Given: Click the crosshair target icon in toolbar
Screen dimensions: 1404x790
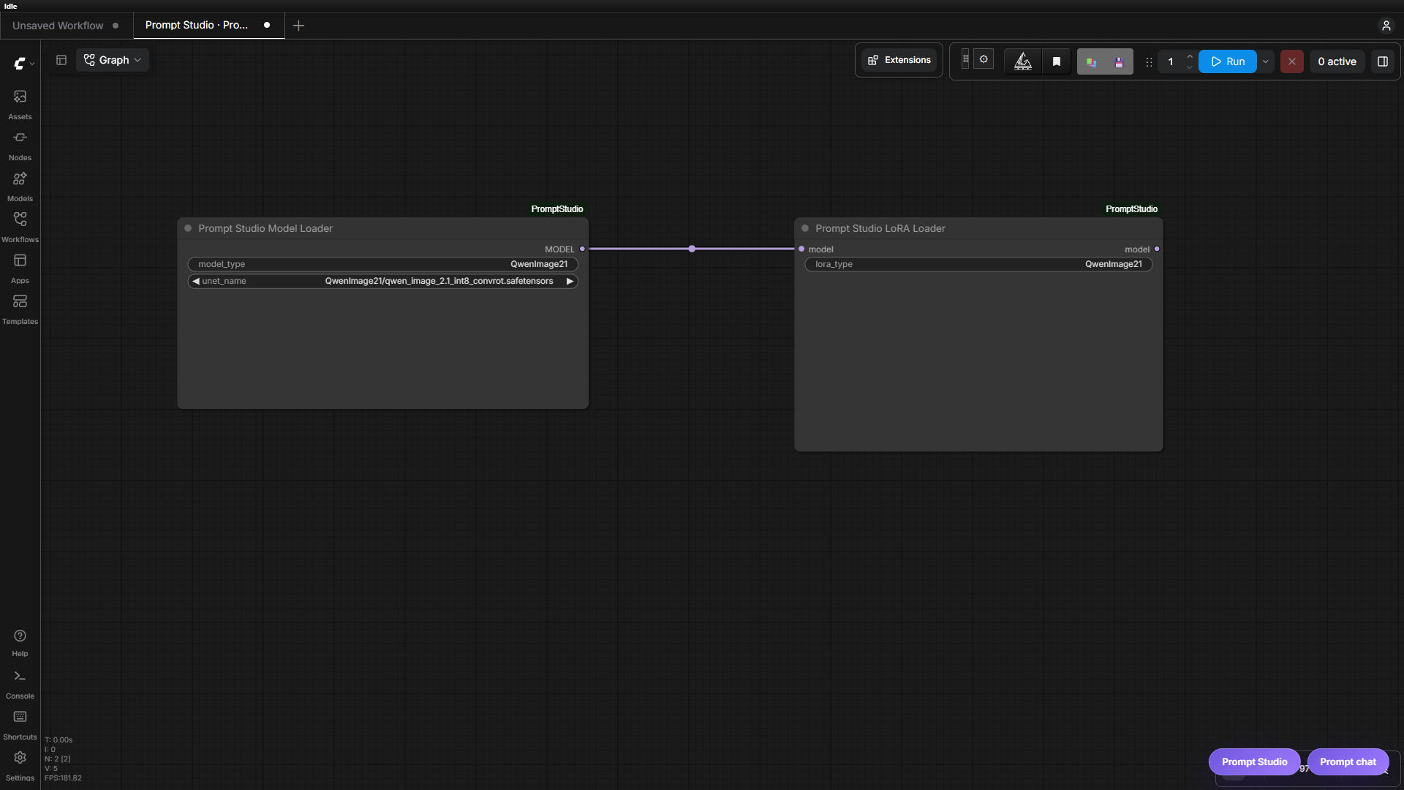Looking at the screenshot, I should coord(984,59).
